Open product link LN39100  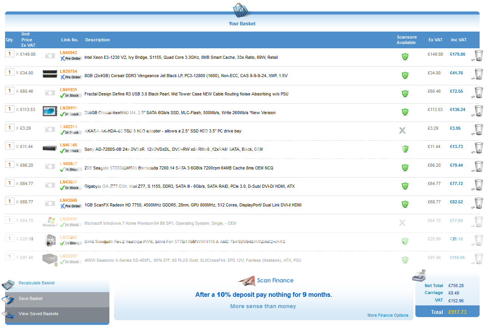pyautogui.click(x=69, y=108)
